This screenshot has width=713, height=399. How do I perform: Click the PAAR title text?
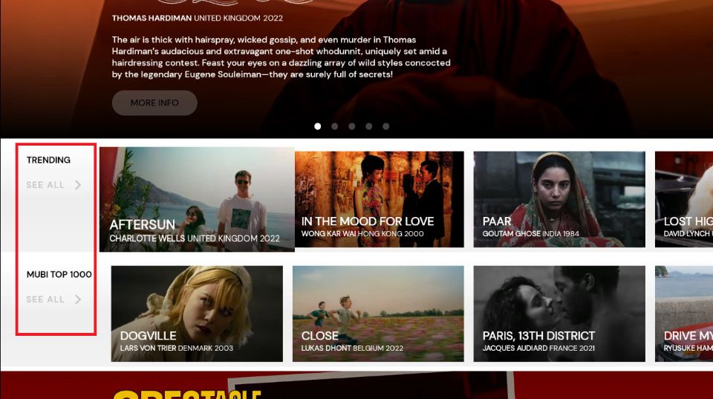point(497,221)
